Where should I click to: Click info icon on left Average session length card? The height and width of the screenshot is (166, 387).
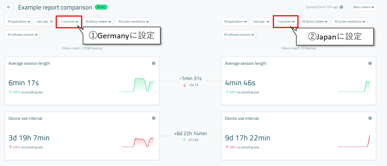point(153,63)
